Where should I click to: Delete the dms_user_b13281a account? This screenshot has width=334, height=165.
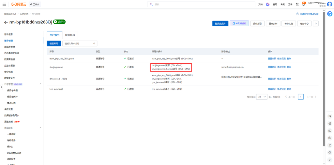(289, 79)
